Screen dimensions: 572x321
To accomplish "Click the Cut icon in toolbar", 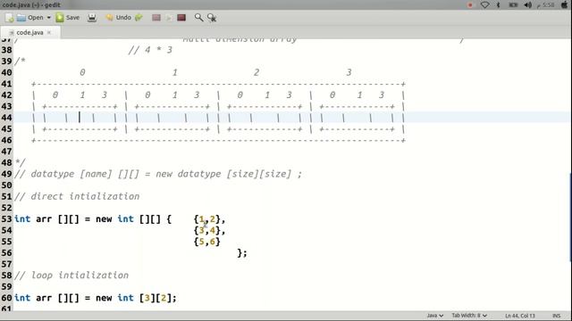I will pos(156,18).
